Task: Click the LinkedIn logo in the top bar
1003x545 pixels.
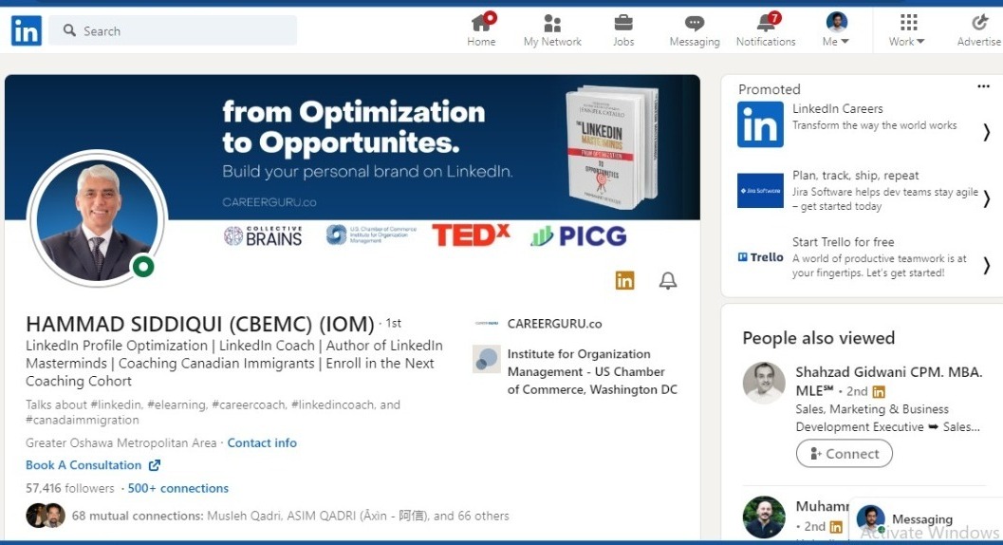Action: [x=27, y=30]
